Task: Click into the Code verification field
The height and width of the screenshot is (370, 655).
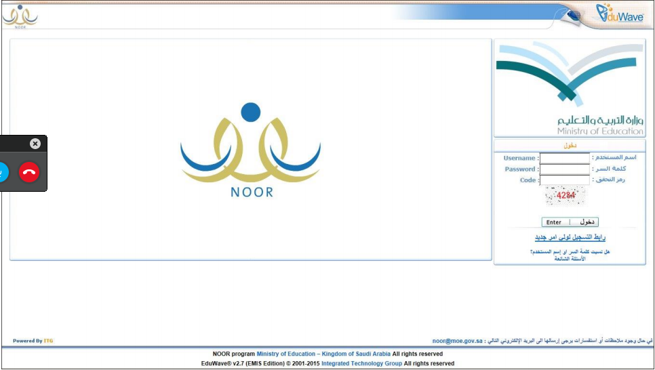Action: (x=564, y=180)
